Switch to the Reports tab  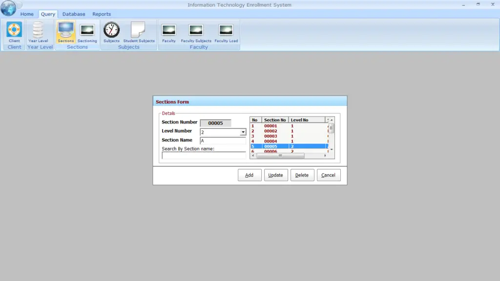click(102, 14)
